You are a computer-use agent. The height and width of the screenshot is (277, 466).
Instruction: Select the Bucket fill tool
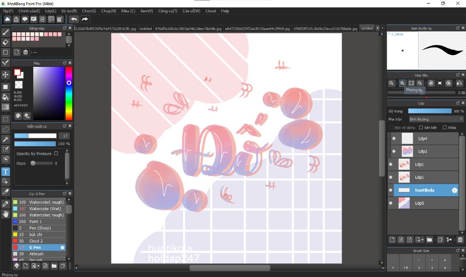(5, 97)
